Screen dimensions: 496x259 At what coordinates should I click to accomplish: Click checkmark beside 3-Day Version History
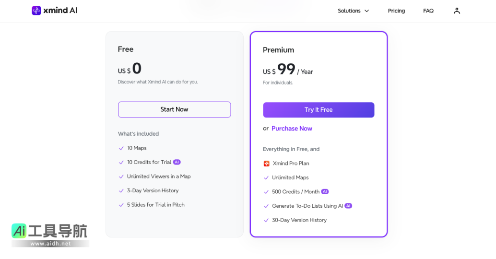point(121,191)
